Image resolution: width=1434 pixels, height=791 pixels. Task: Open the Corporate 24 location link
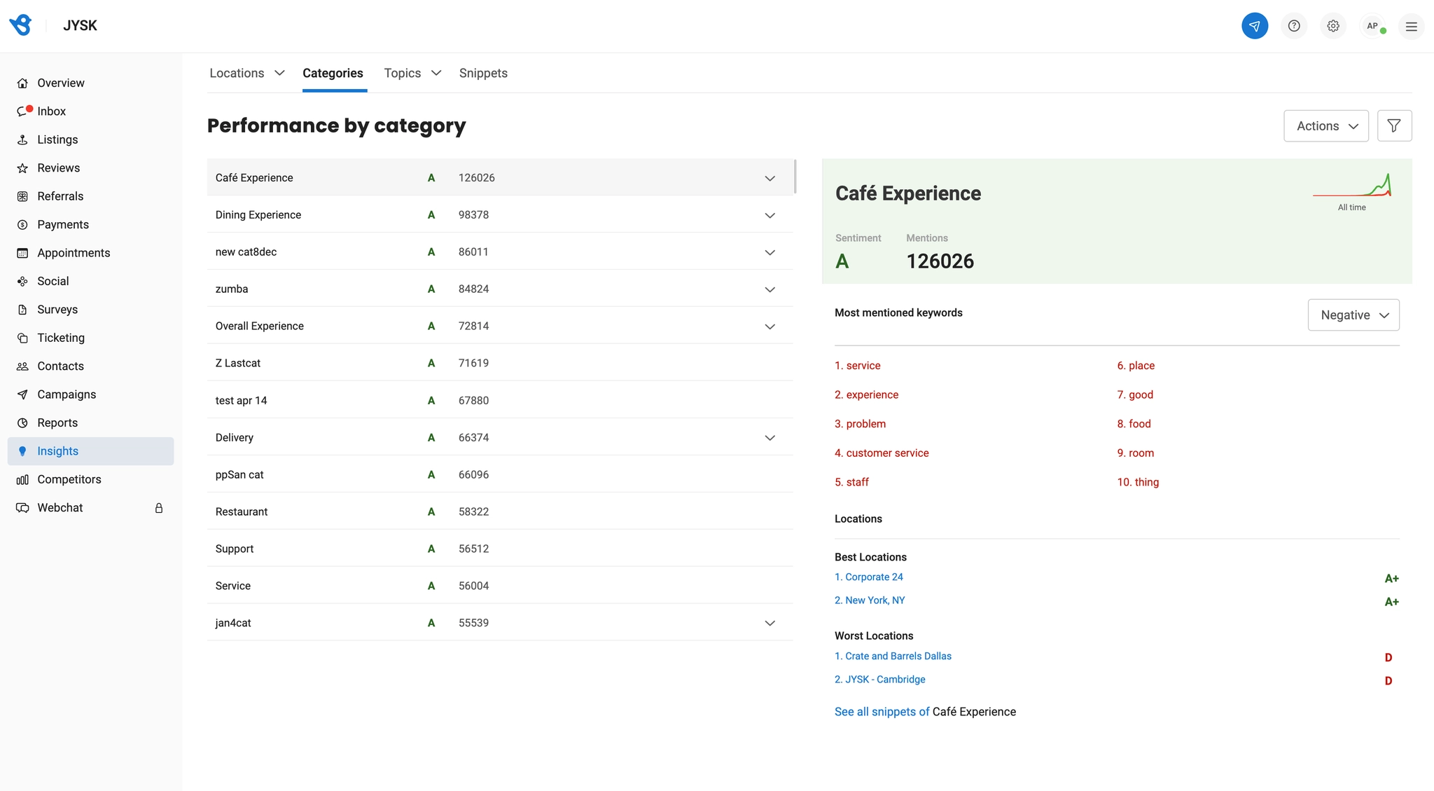(x=869, y=577)
